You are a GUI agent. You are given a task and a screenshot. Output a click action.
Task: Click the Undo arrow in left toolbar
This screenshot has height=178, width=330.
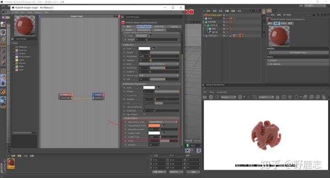[5, 12]
